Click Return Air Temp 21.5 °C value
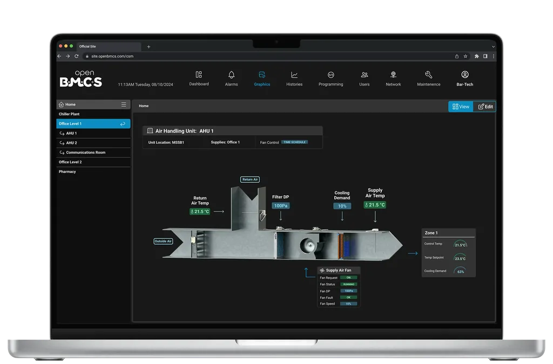The width and height of the screenshot is (553, 364). (200, 211)
